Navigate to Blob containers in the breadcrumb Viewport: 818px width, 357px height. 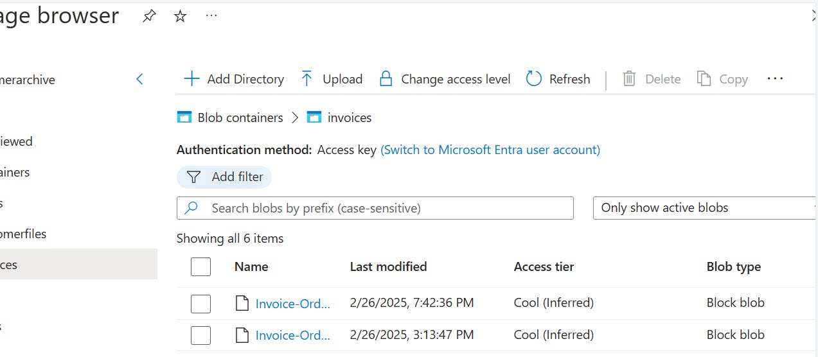pyautogui.click(x=240, y=118)
